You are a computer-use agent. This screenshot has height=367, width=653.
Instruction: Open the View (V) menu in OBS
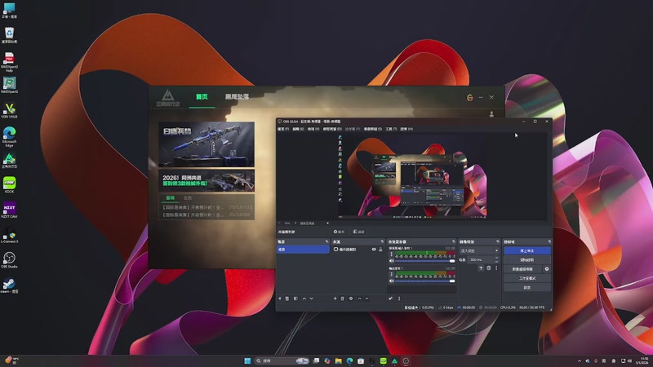(x=313, y=129)
